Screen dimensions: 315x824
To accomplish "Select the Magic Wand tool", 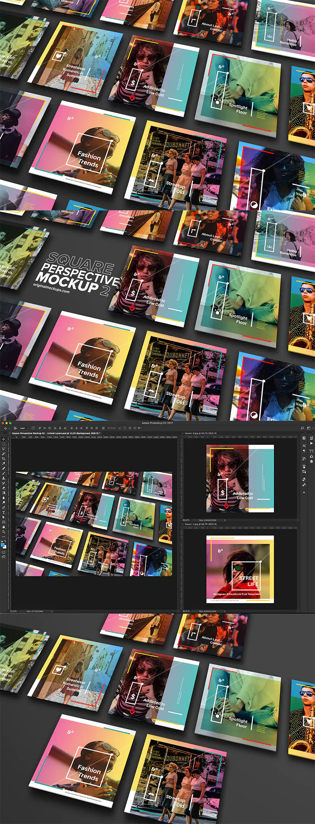I will click(3, 454).
